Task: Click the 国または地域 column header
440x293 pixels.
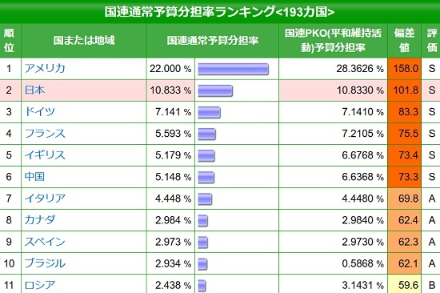Action: (x=84, y=41)
